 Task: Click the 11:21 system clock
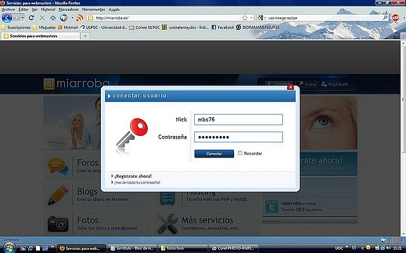(397, 248)
